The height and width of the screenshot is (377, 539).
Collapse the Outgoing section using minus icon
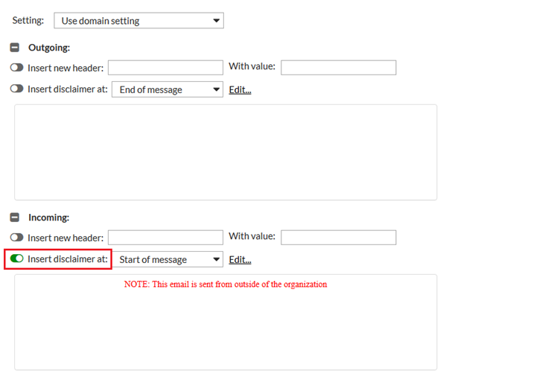tap(16, 48)
